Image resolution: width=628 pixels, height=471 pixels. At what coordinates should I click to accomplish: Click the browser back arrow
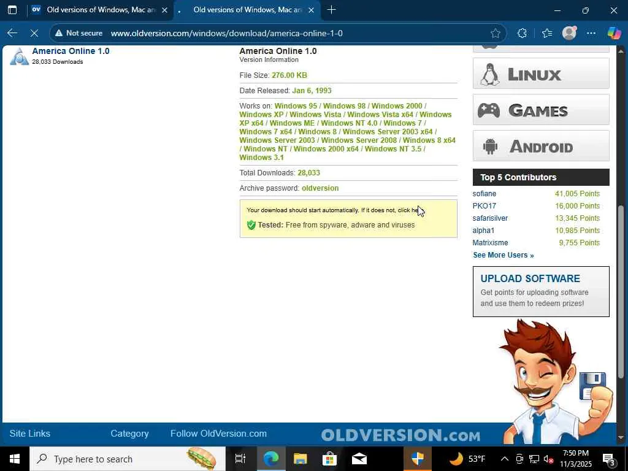[12, 33]
